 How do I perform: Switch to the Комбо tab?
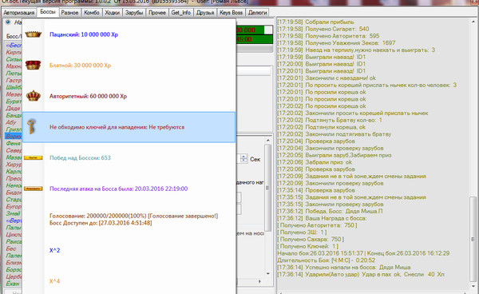pos(92,13)
